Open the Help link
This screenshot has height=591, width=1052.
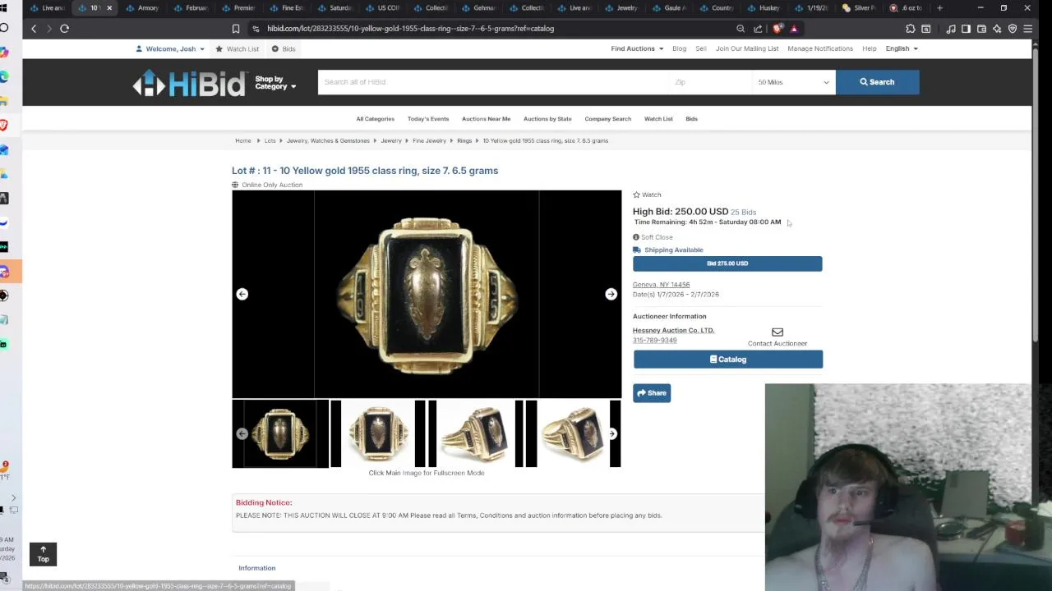(869, 49)
